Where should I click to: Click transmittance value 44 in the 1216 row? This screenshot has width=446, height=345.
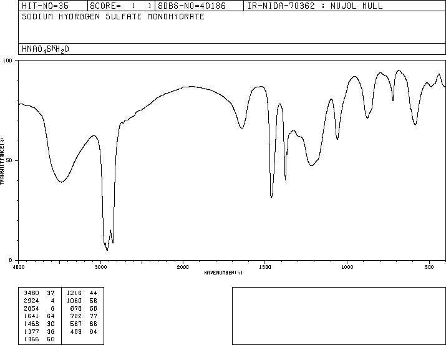[x=94, y=293]
